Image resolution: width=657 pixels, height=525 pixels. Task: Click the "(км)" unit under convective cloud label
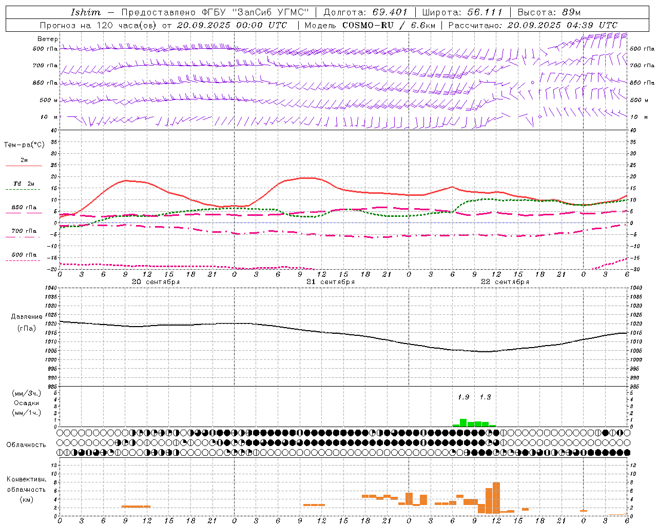(27, 499)
